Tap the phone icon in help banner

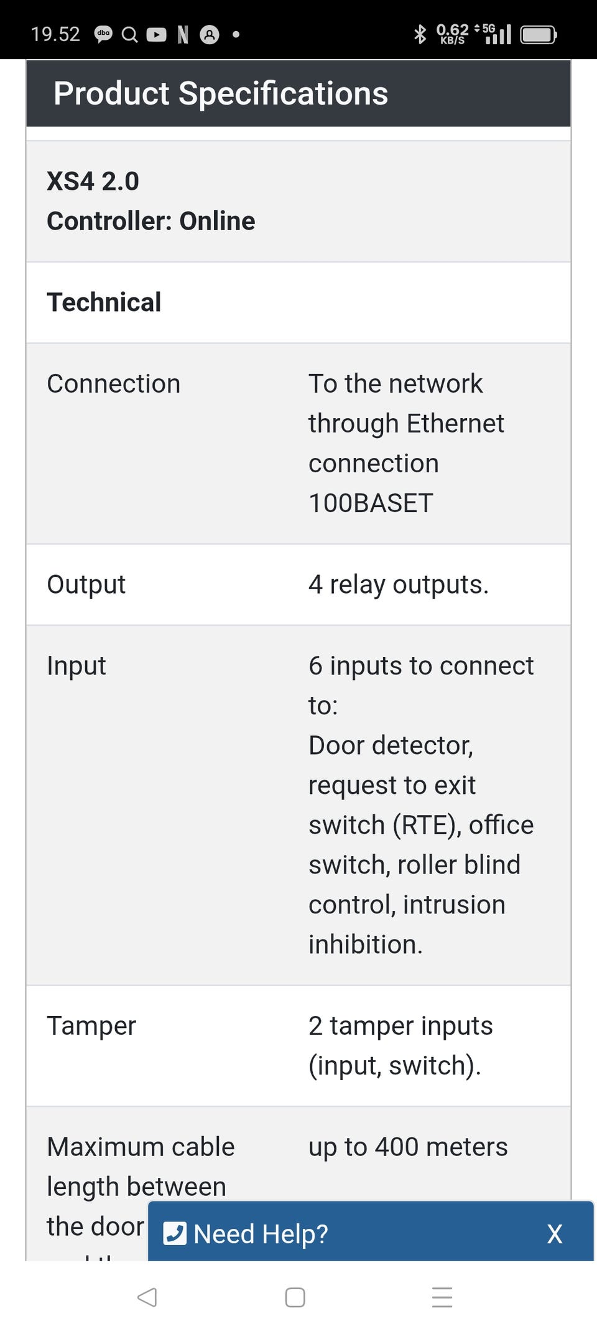[175, 1233]
